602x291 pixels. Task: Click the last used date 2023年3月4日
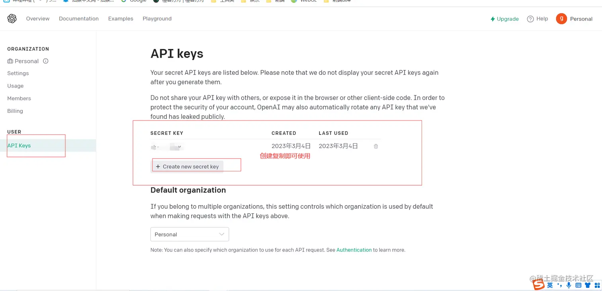[338, 146]
